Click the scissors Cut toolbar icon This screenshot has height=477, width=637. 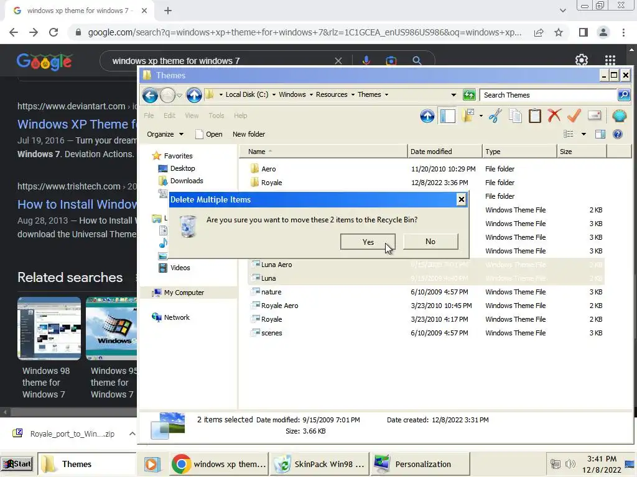point(495,116)
